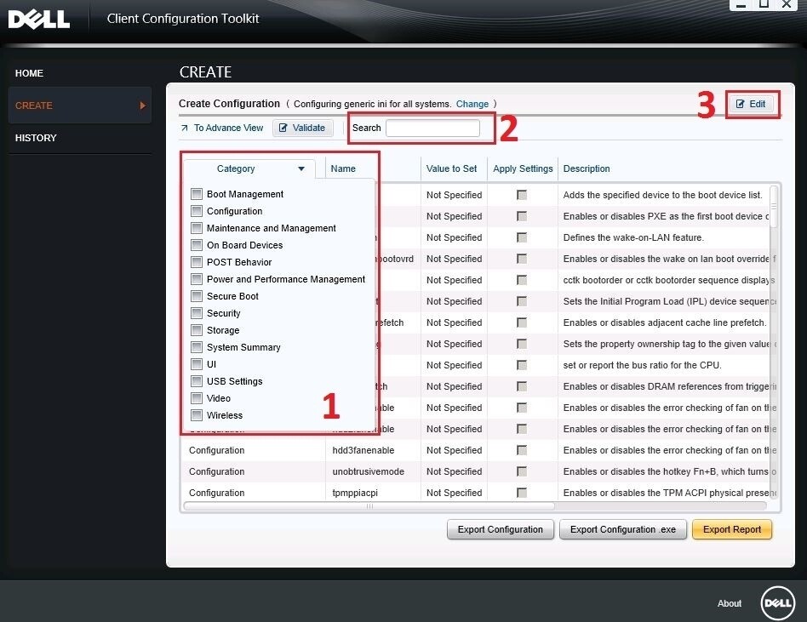Open the Category dropdown arrow

pyautogui.click(x=301, y=168)
